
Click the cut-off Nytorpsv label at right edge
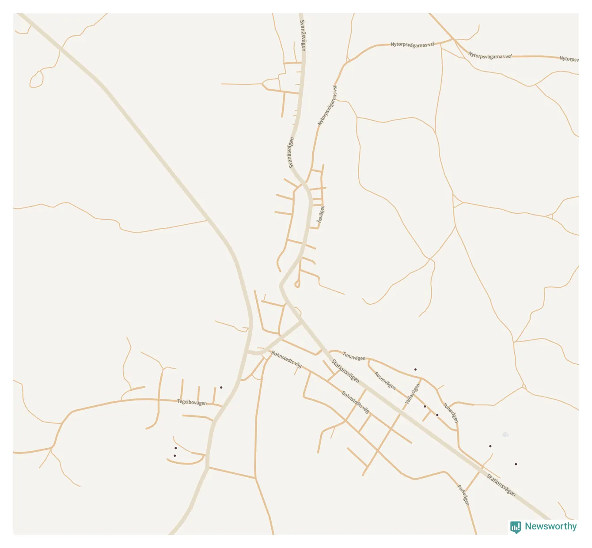click(x=569, y=59)
